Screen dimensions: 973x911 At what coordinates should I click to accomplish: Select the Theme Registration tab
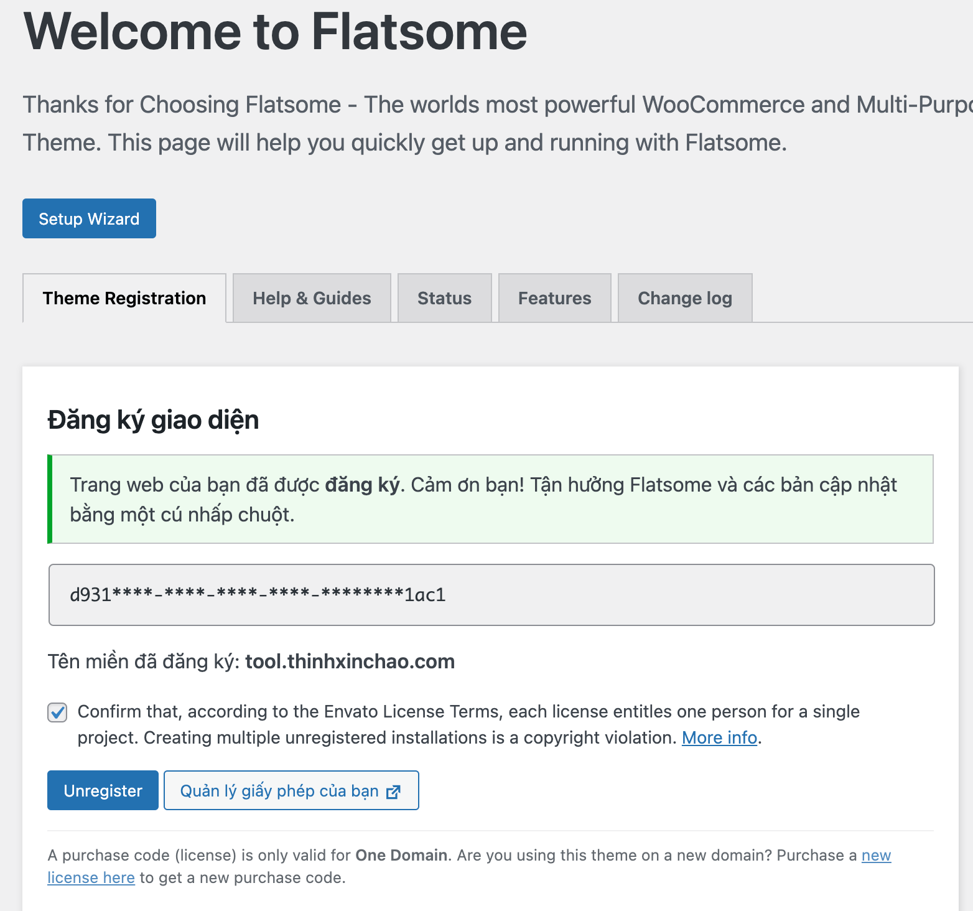[124, 298]
